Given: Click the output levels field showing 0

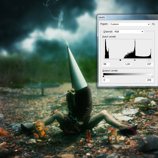Looking at the screenshot, I should coord(106,80).
